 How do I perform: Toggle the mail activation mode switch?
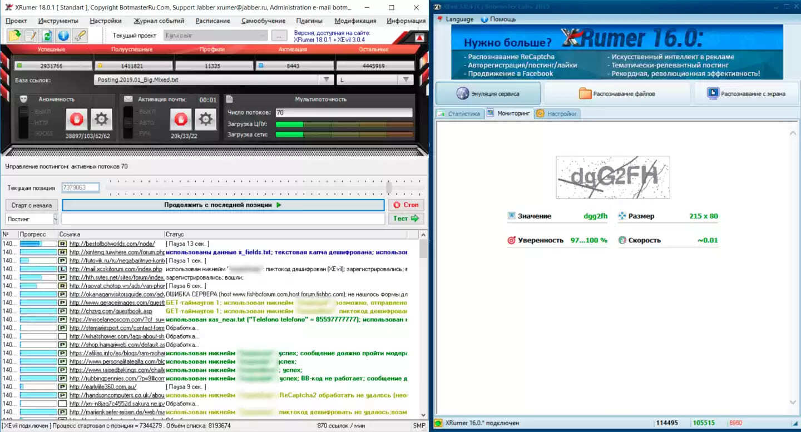coord(128,123)
